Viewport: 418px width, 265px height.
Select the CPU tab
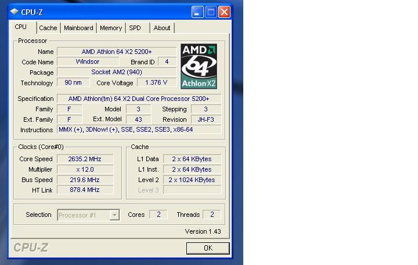coord(23,27)
